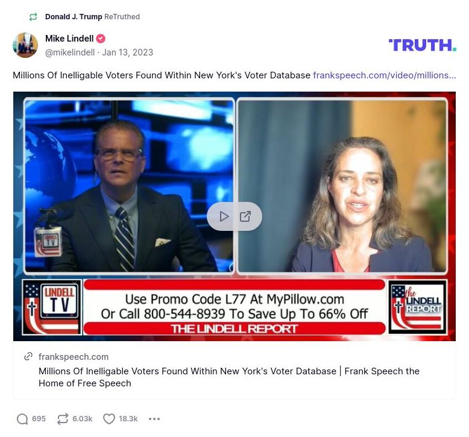This screenshot has height=437, width=469.
Task: Click the Mike Lindell display name
Action: pos(69,39)
